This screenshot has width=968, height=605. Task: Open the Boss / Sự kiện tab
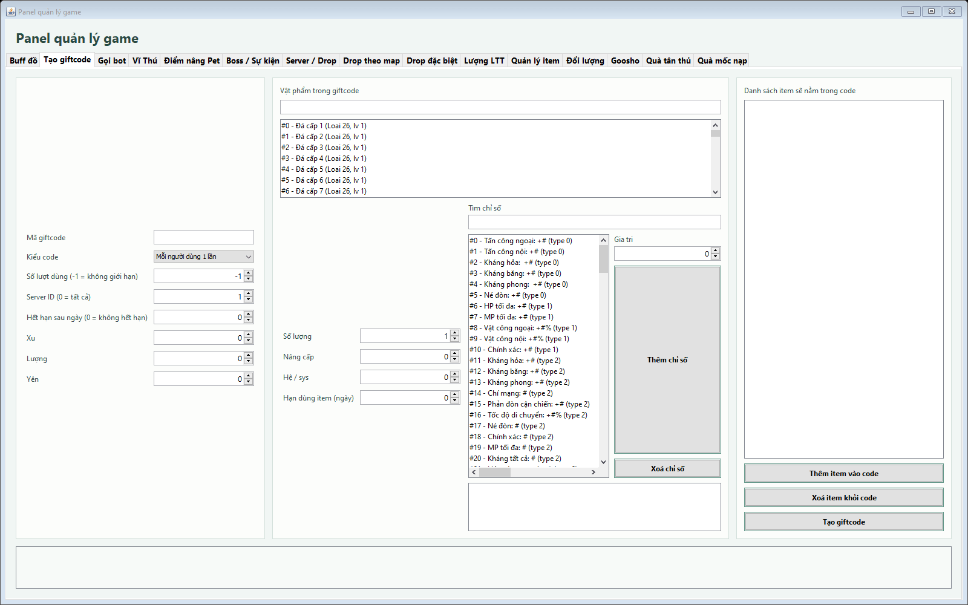[x=253, y=60]
